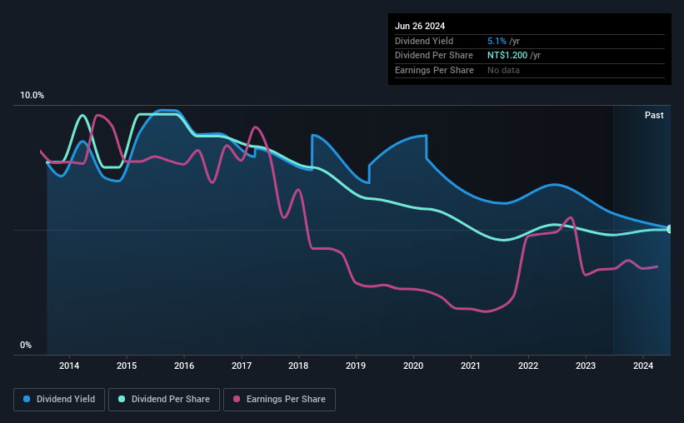
Task: Click the Dividend Yield tooltip row label
Action: pyautogui.click(x=424, y=41)
